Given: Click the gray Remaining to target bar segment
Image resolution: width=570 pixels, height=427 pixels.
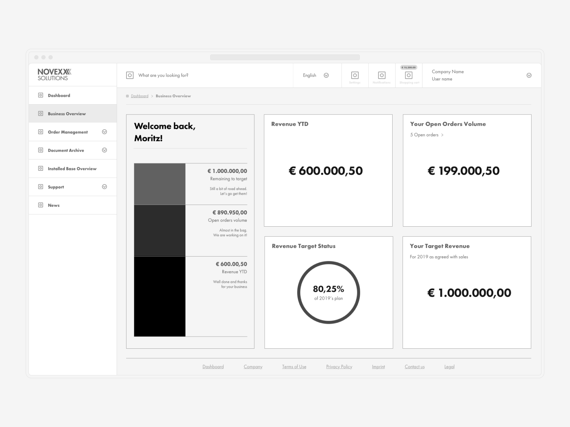Looking at the screenshot, I should click(x=160, y=184).
